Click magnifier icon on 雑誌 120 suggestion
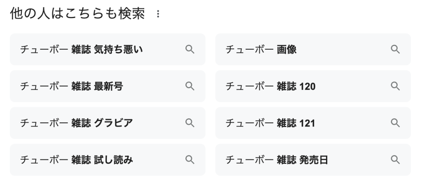 pos(395,86)
